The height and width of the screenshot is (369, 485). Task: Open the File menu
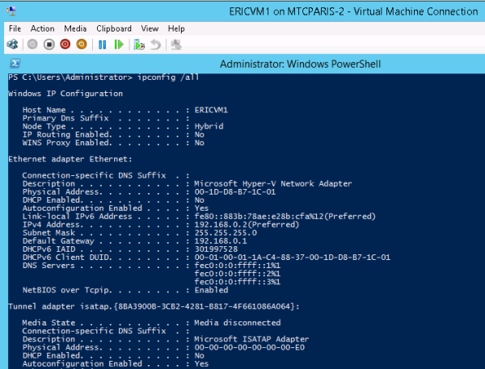pyautogui.click(x=15, y=28)
